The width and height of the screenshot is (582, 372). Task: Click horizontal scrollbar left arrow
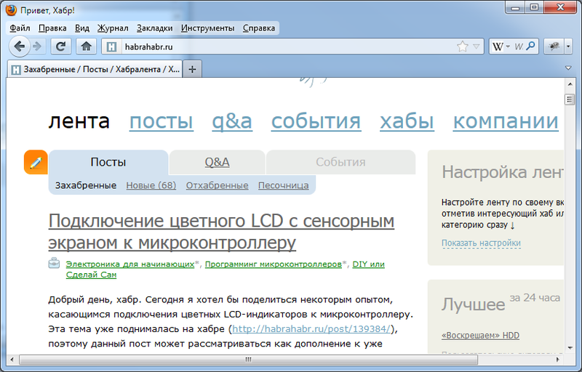point(12,360)
